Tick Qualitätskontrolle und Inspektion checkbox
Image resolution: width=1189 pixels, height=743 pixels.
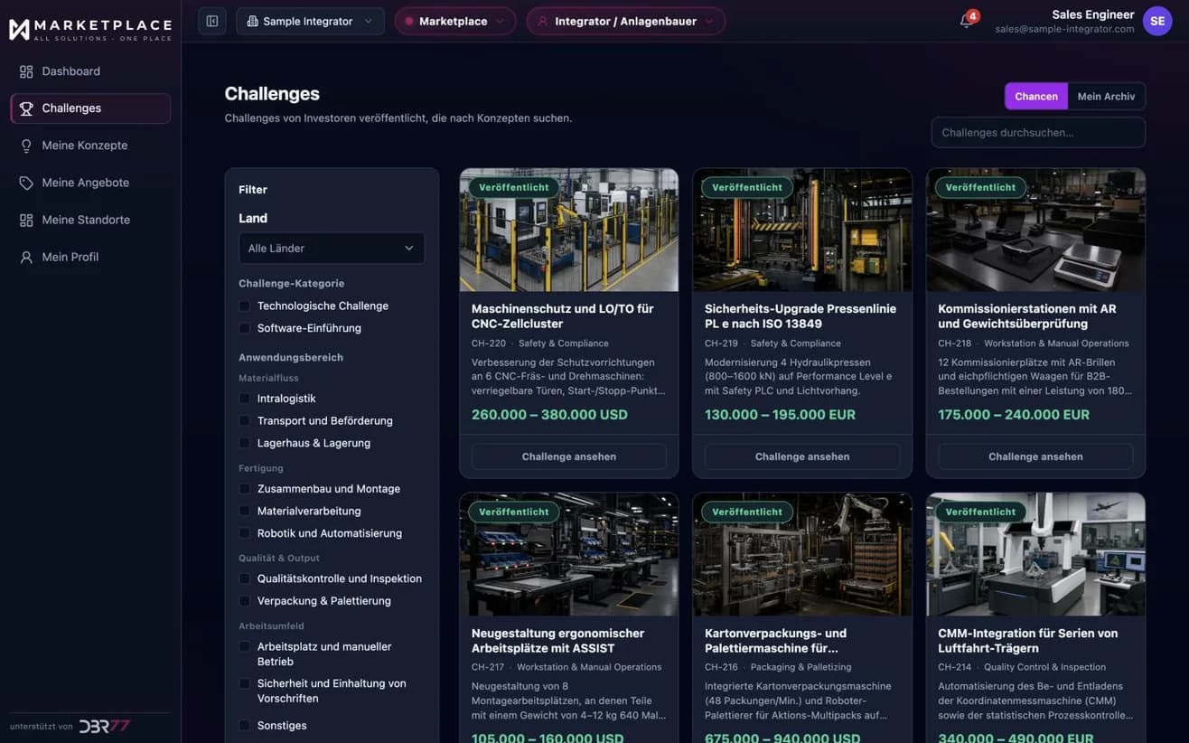click(x=244, y=578)
